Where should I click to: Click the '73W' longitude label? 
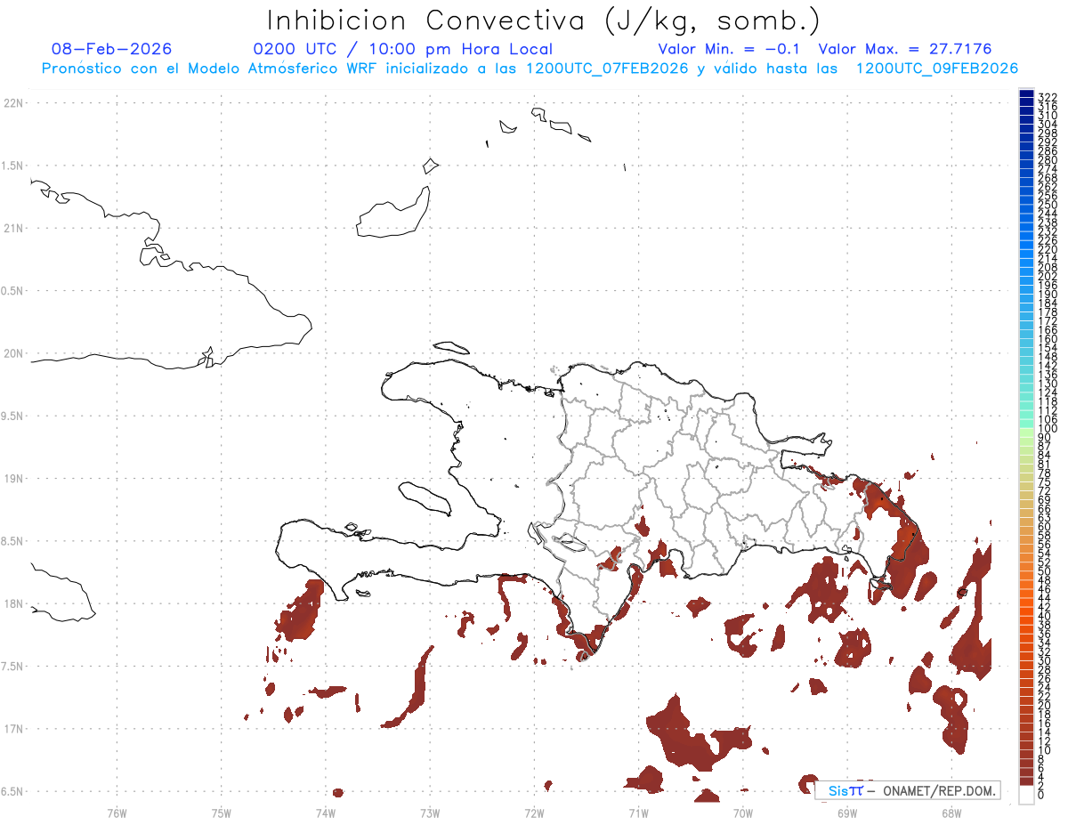click(430, 813)
